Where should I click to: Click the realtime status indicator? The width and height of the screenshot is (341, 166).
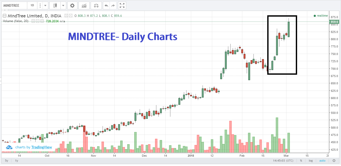point(321,16)
